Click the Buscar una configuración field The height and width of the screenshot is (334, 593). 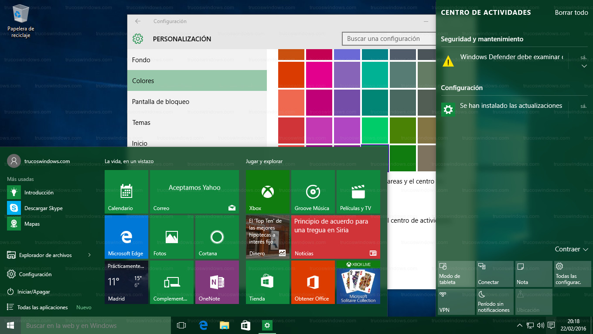(384, 39)
